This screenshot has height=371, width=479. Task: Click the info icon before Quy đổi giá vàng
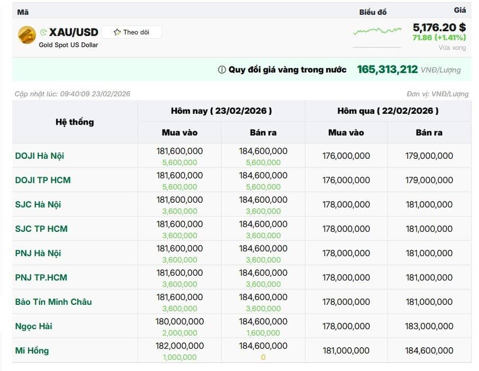coord(222,70)
